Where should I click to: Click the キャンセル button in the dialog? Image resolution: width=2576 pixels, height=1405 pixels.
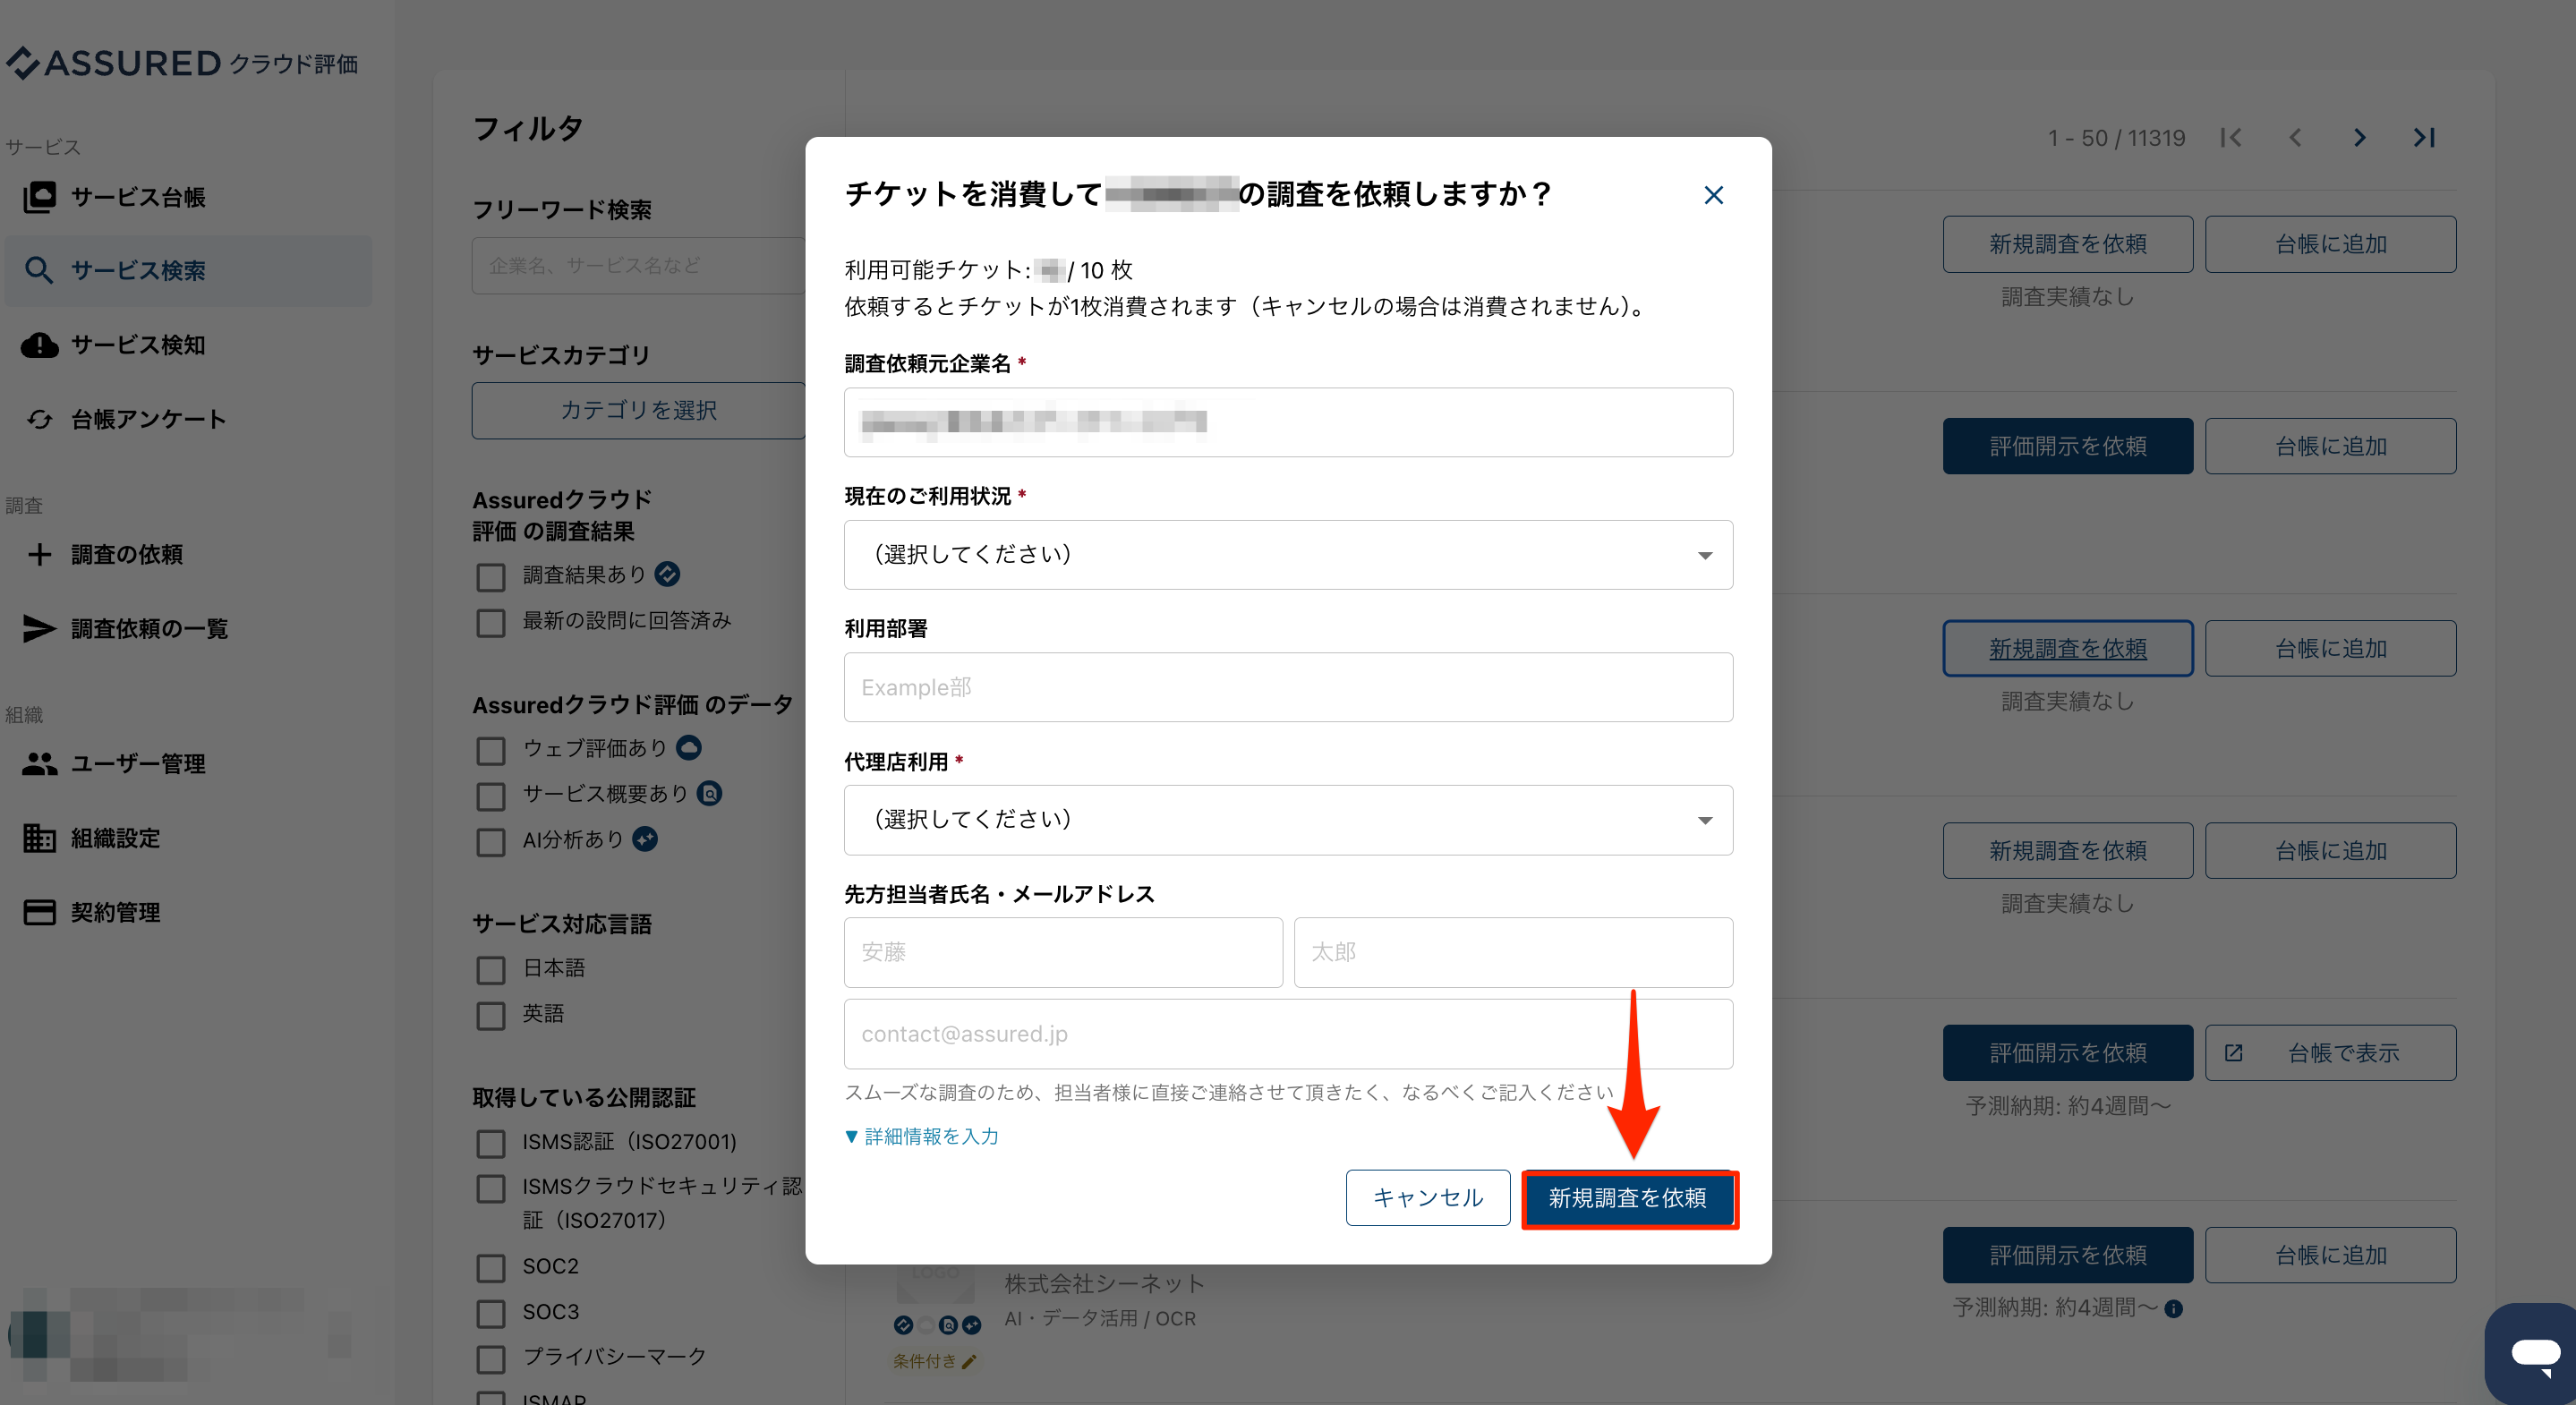(1427, 1198)
